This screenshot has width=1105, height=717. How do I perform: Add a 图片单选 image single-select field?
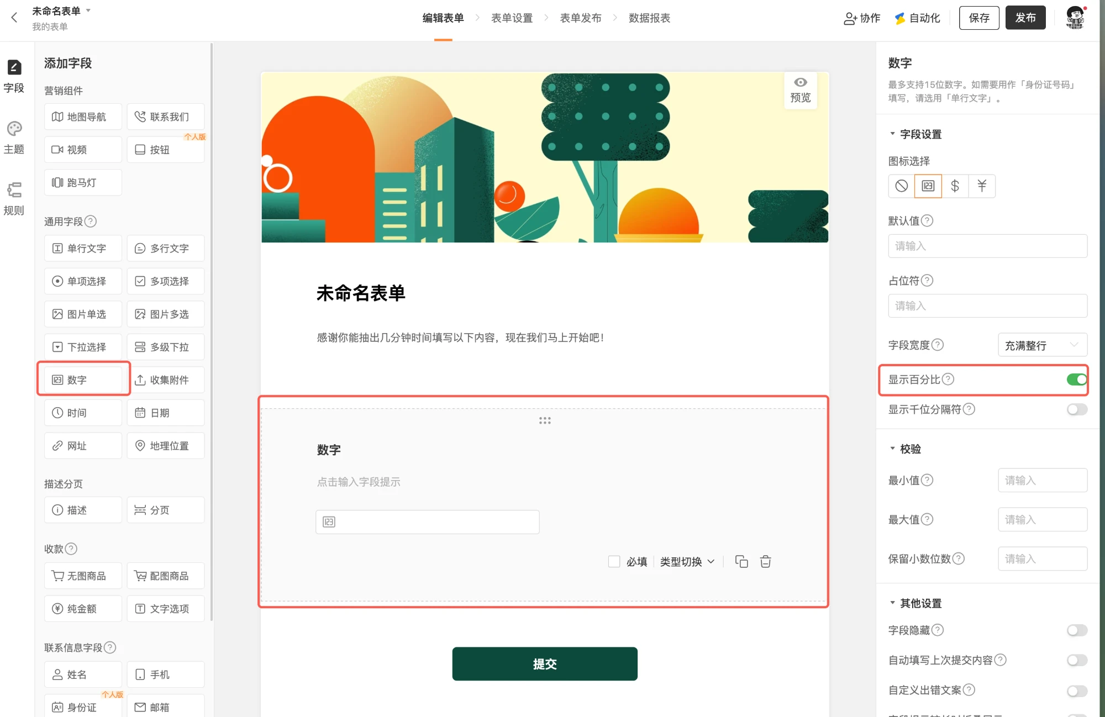(83, 314)
